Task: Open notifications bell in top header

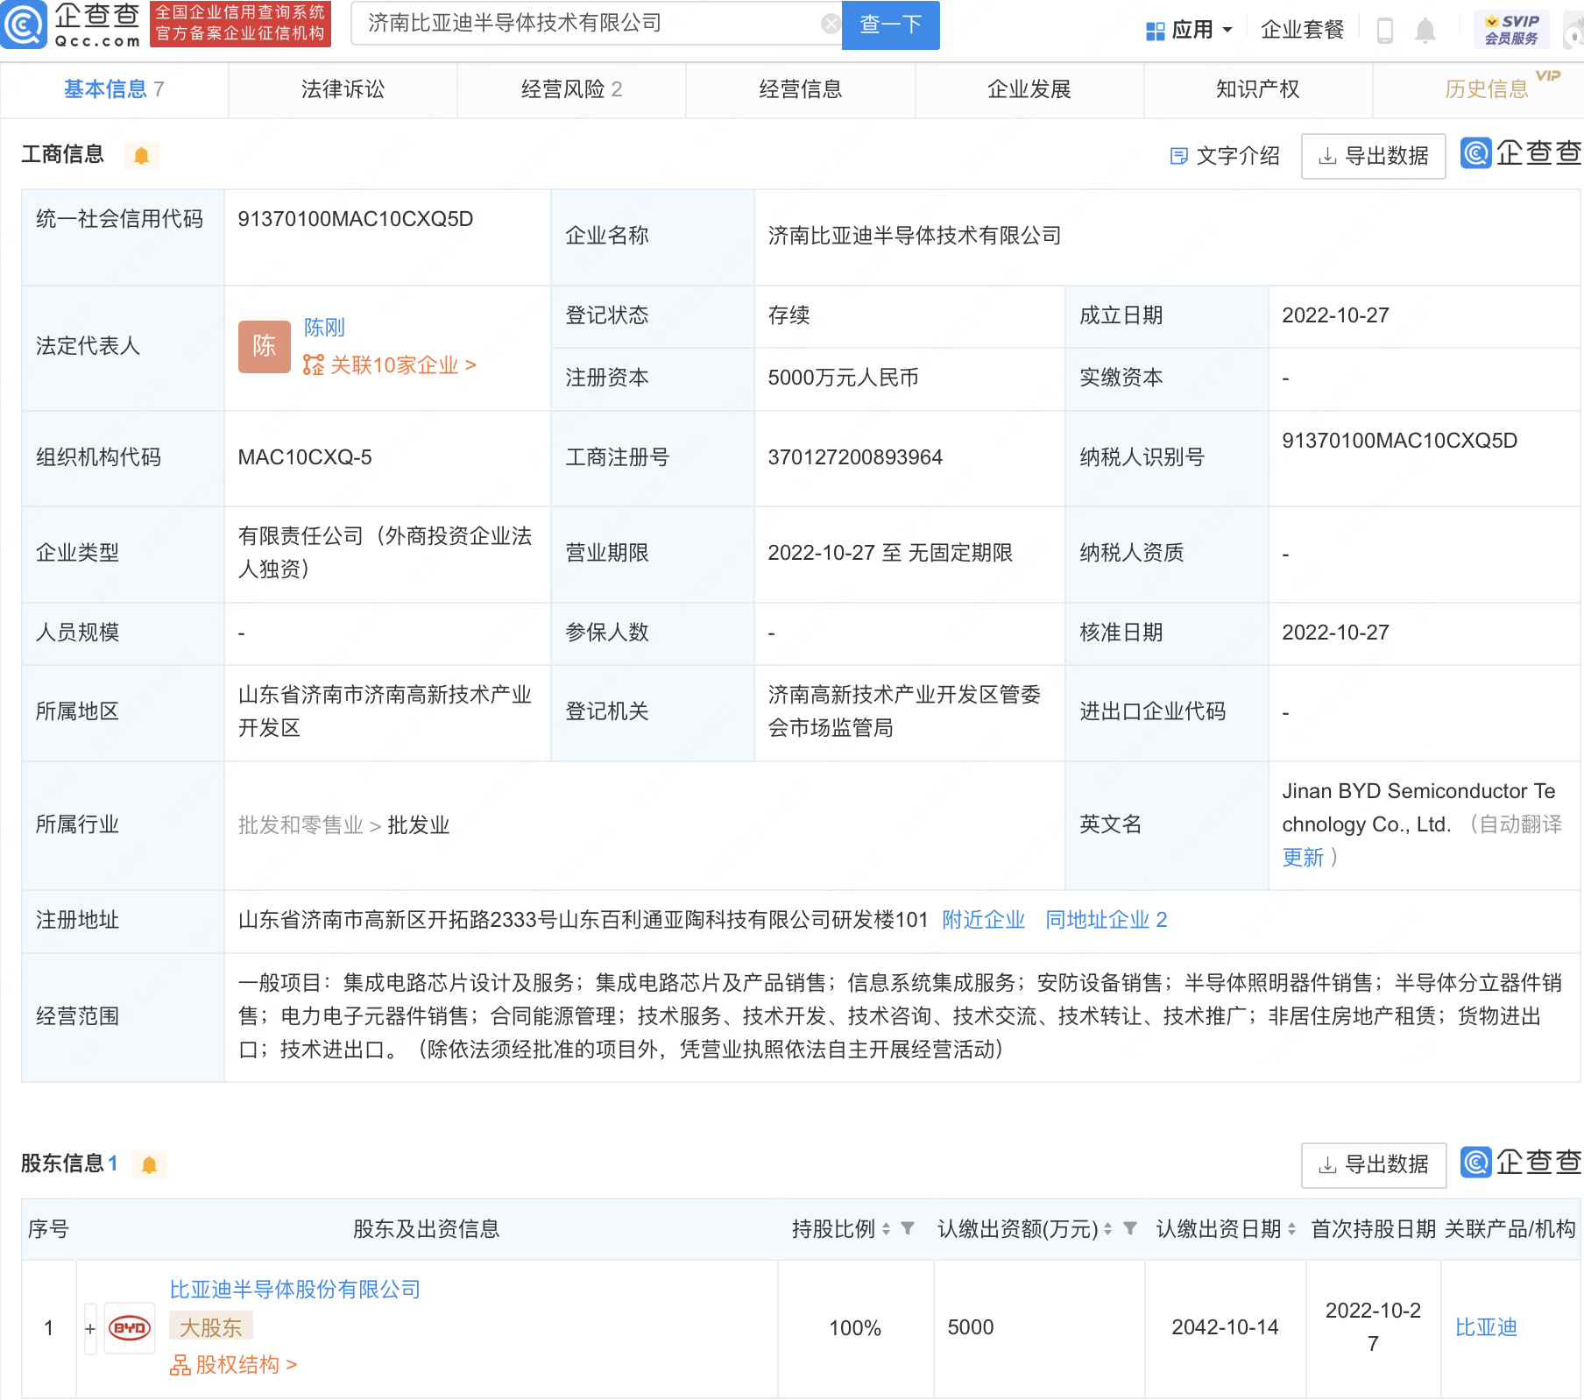Action: [1425, 31]
